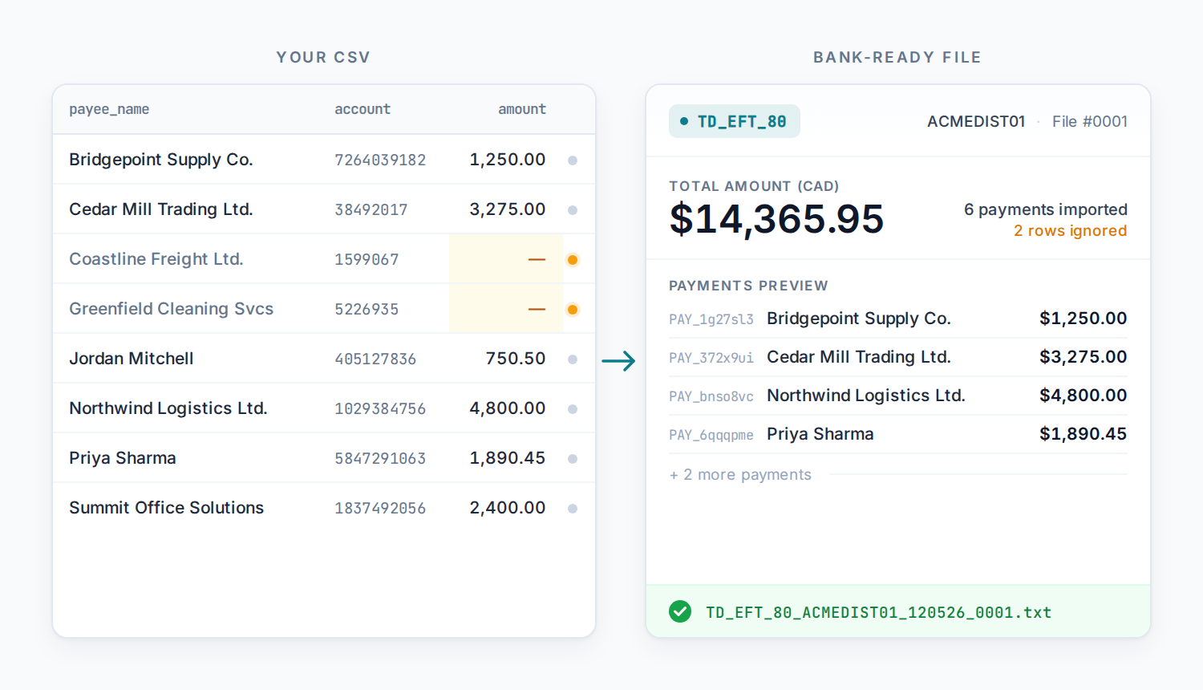Open the '+ 2 more payments' link
Screen dimensions: 1203x690
[740, 475]
